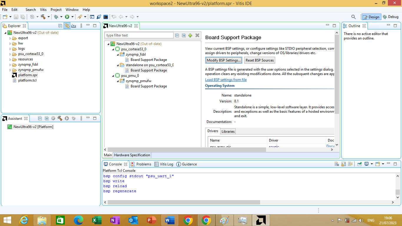Open Excel from Windows taskbar
The height and width of the screenshot is (226, 402).
[97, 220]
